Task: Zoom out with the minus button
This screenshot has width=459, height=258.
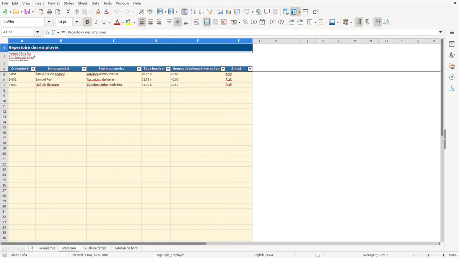Action: coord(413,255)
